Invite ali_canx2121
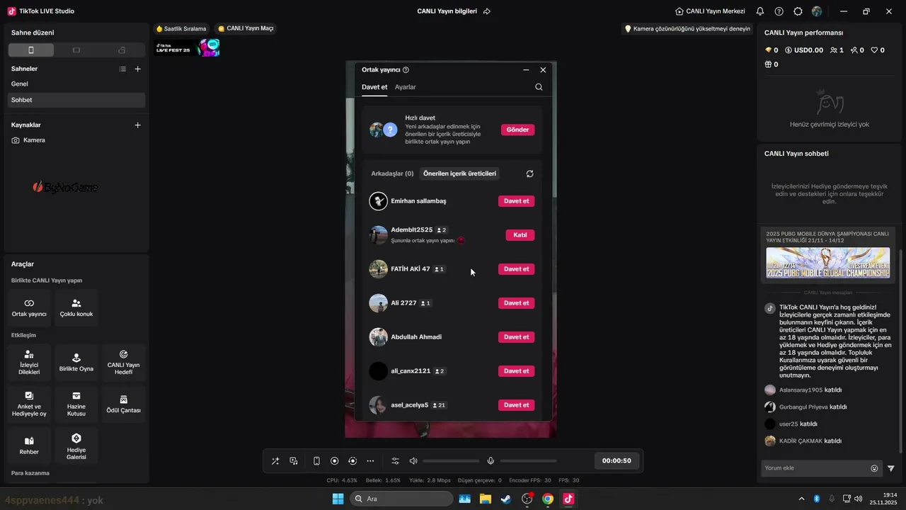This screenshot has height=510, width=906. pyautogui.click(x=516, y=371)
